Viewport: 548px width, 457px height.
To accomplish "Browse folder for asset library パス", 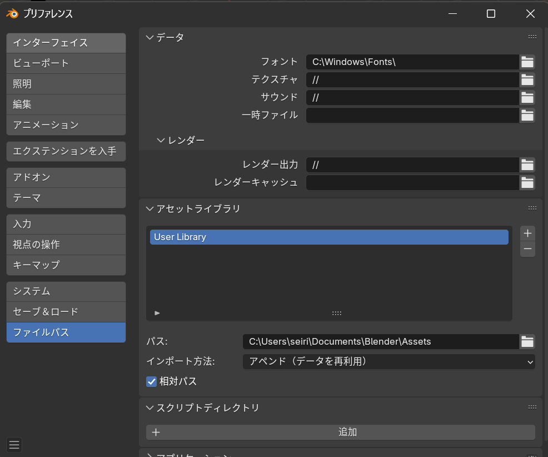I will [527, 341].
